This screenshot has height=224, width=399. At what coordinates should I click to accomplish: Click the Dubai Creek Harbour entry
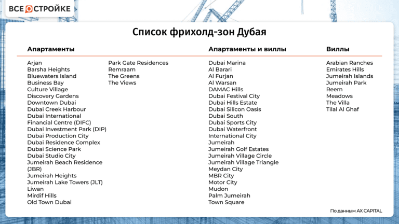(x=57, y=109)
